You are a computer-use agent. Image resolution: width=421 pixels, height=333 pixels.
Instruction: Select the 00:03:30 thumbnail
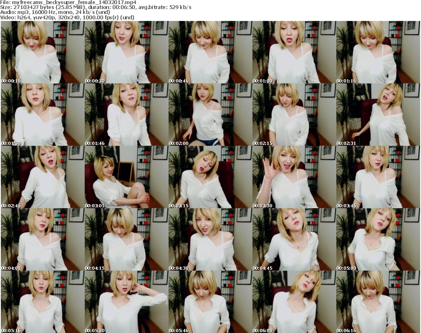tap(294, 177)
